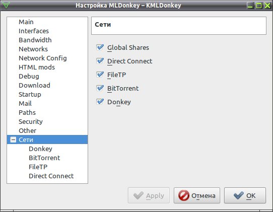
Task: Confirm settings with the OK button
Action: (x=245, y=195)
